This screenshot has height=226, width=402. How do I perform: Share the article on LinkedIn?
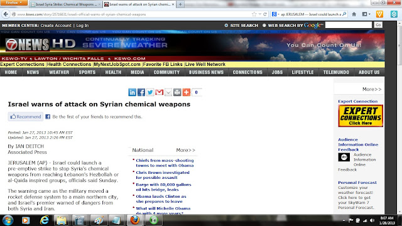pyautogui.click(x=133, y=92)
